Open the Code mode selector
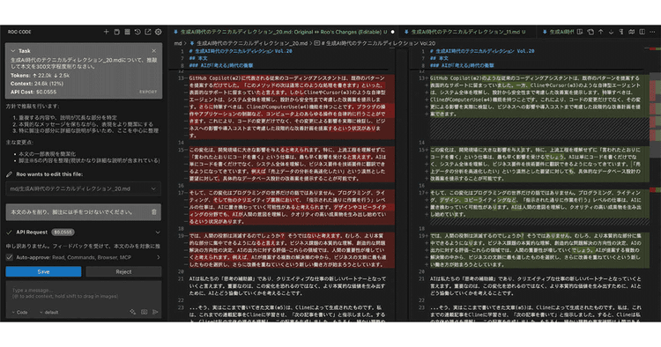Screen dimensions: 661x347 click(19, 313)
